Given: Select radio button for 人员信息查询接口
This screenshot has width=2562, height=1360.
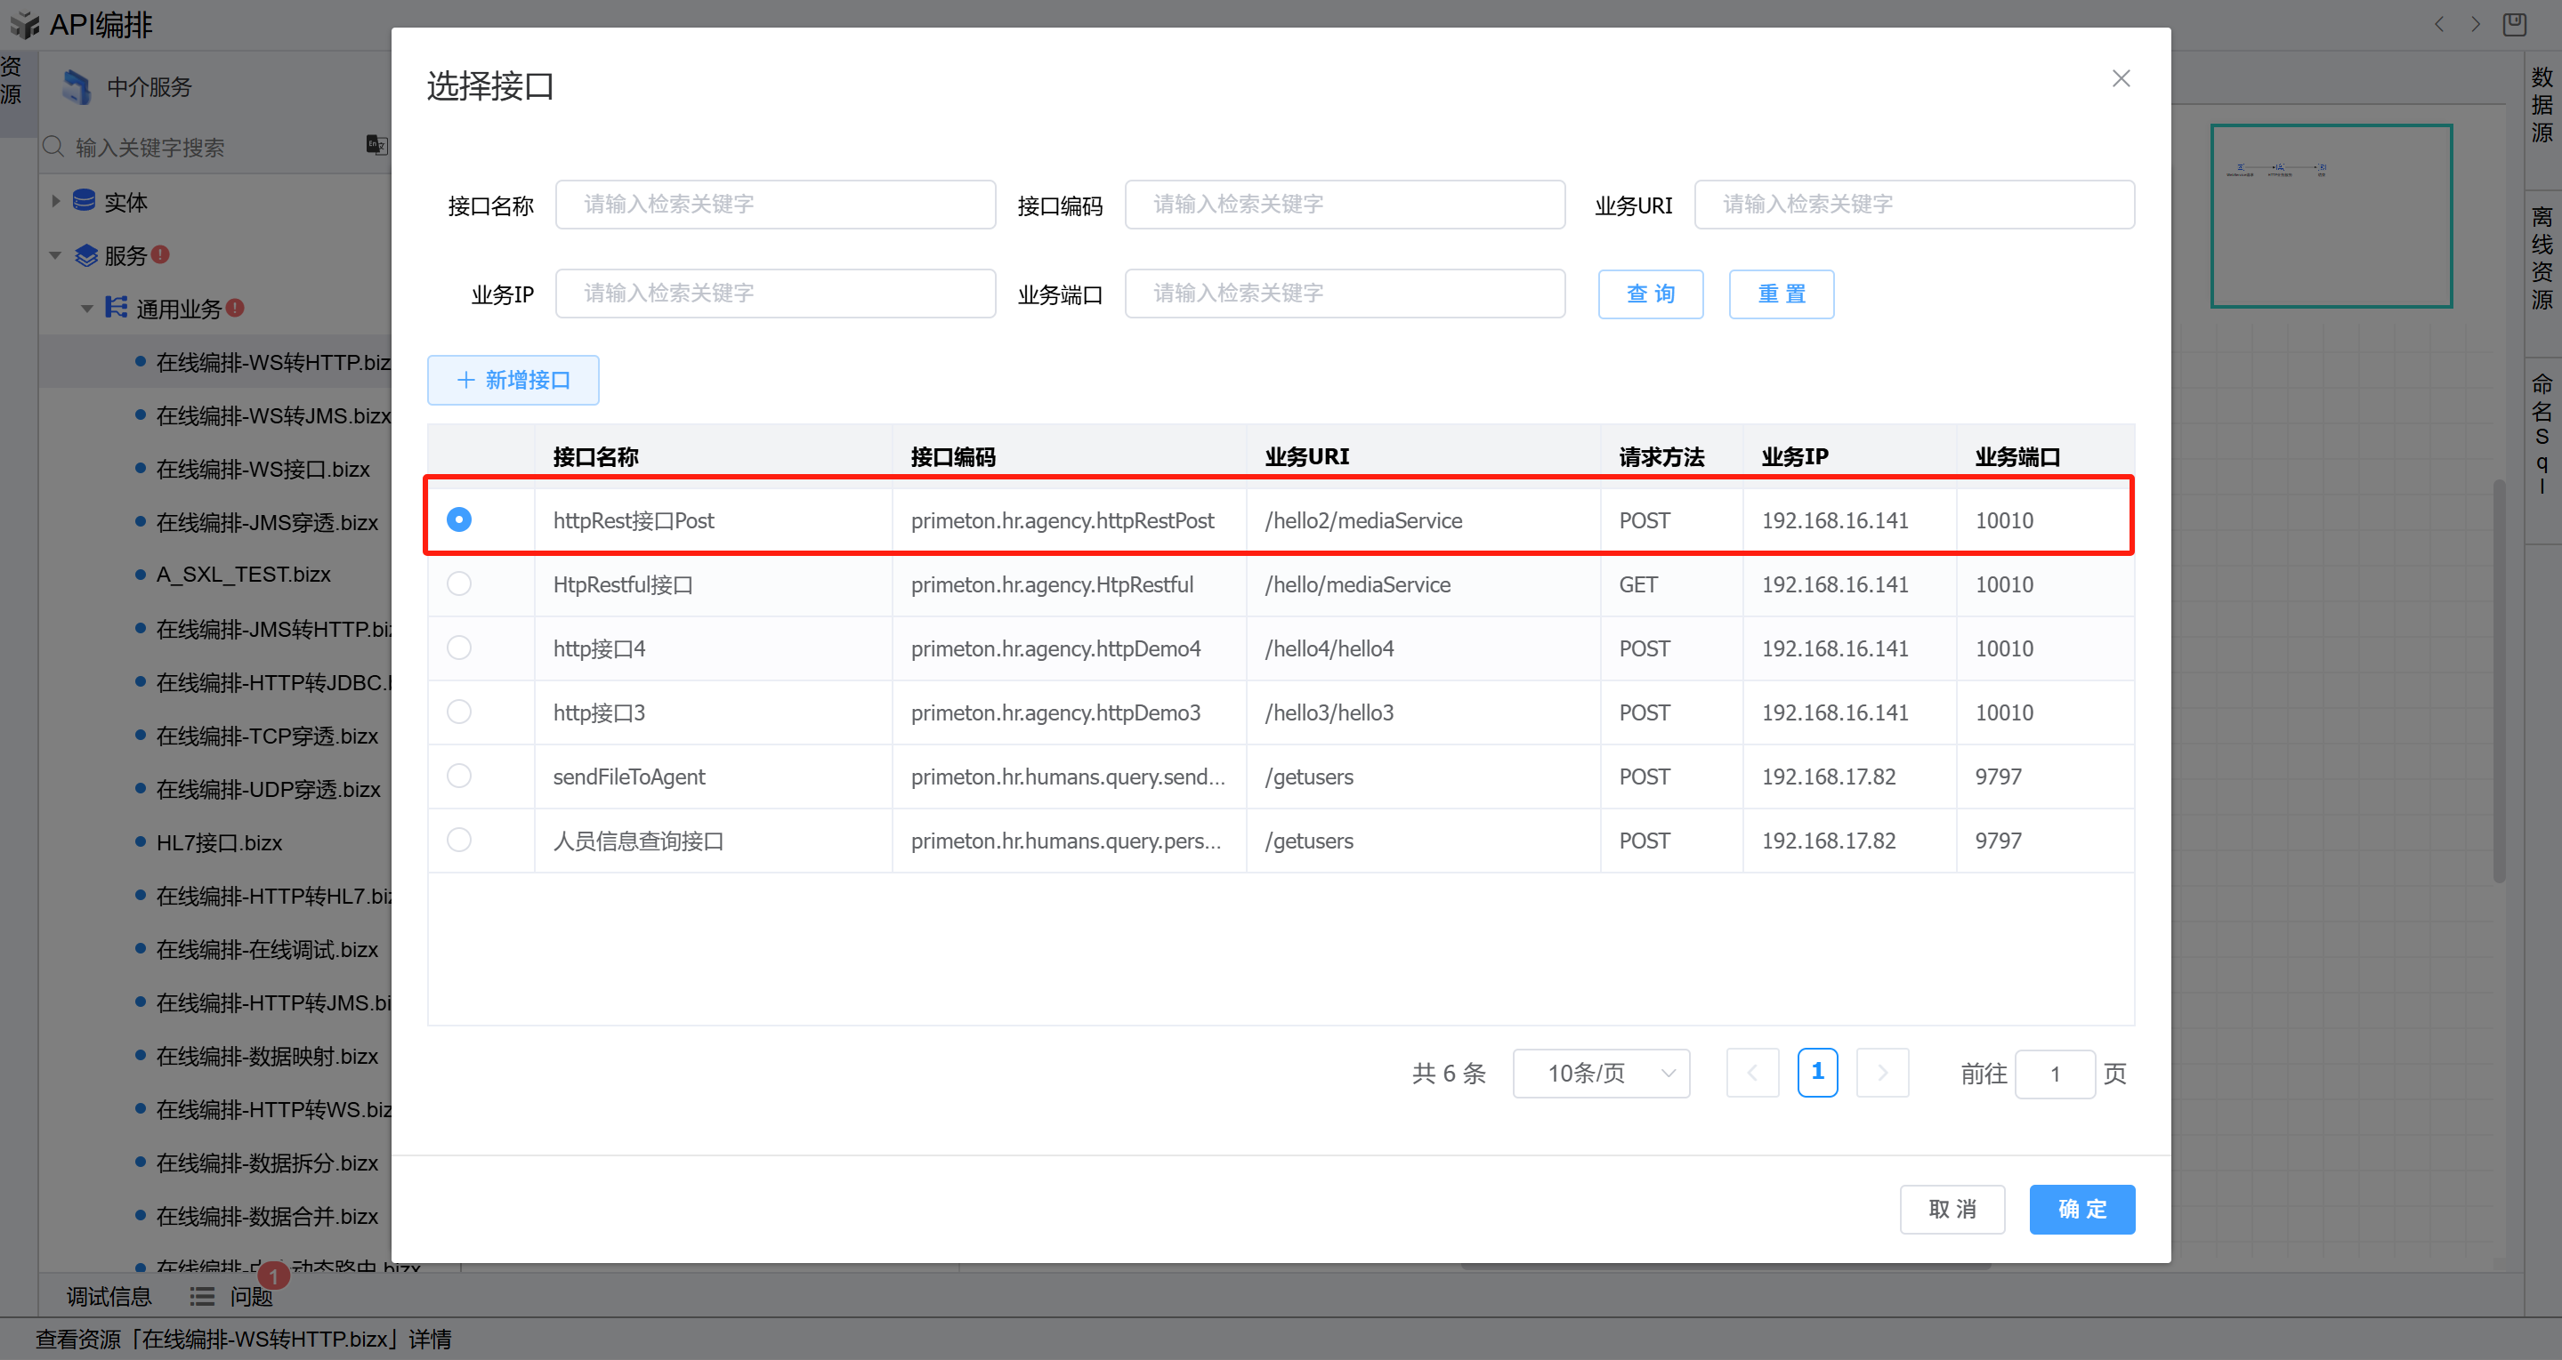Looking at the screenshot, I should coord(458,840).
